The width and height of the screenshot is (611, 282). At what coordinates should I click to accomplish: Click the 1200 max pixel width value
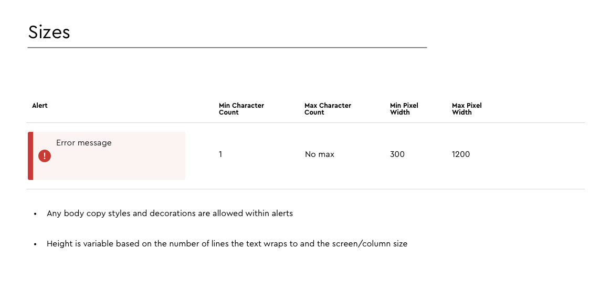coord(460,154)
